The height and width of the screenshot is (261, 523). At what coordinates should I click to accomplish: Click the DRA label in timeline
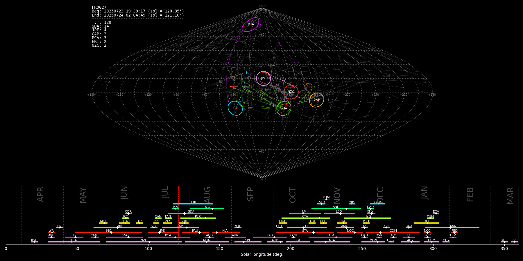click(282, 221)
